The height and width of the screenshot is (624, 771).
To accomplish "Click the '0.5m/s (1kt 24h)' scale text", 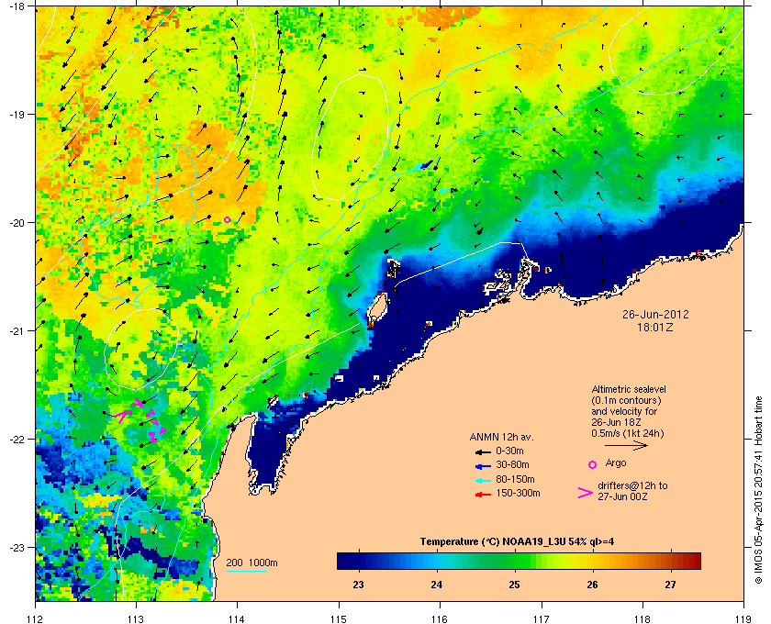I will [628, 434].
